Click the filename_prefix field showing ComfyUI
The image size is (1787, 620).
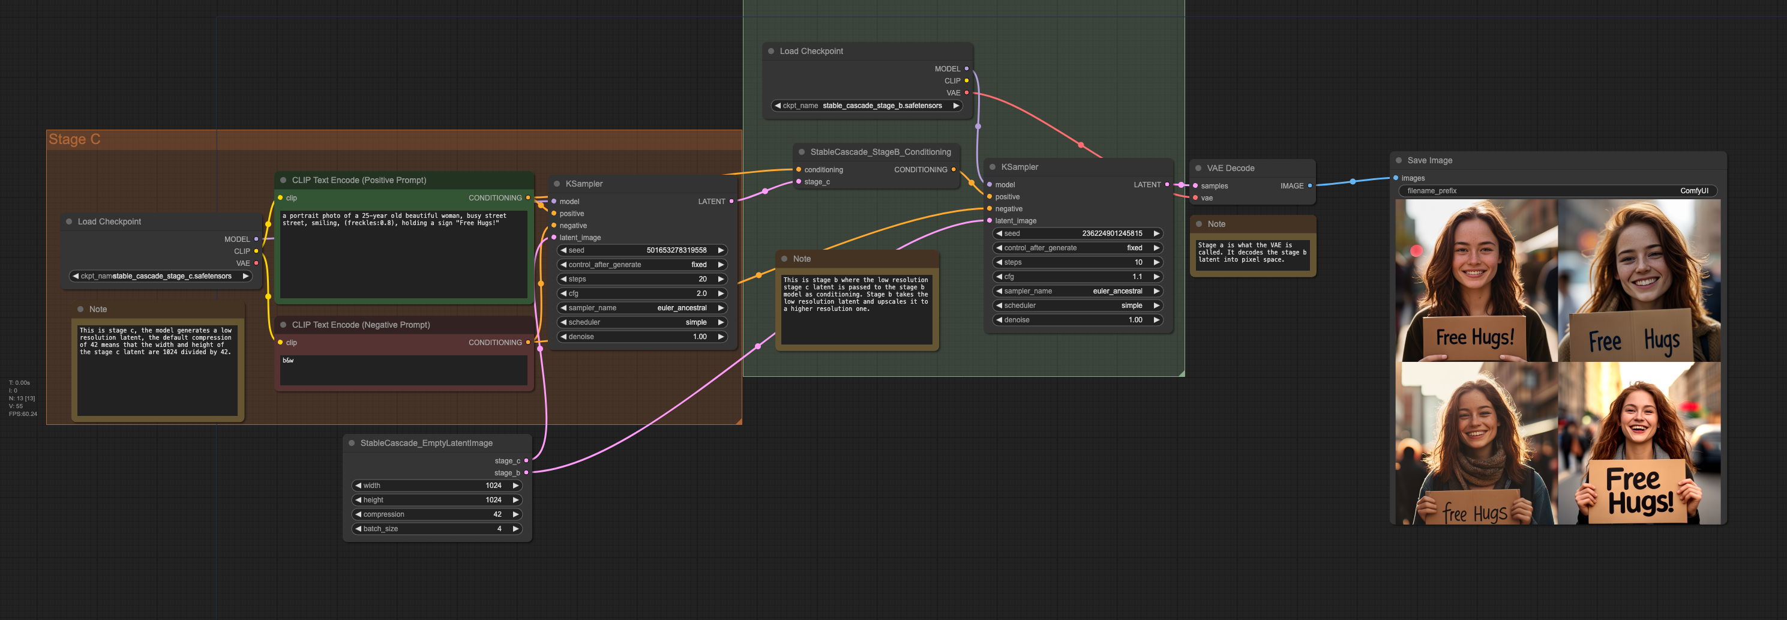1557,191
